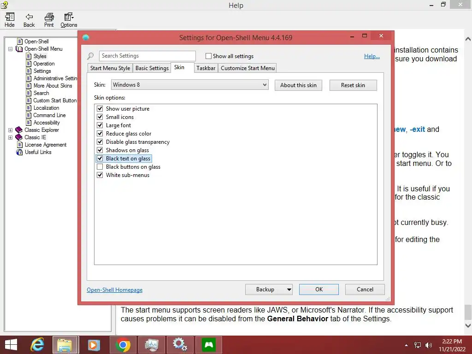The width and height of the screenshot is (472, 354).
Task: Uncheck Shadows on glass
Action: coord(100,150)
